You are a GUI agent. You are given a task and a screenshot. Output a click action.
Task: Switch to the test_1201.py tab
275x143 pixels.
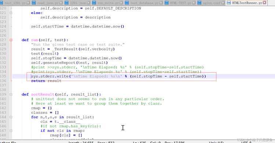click(15, 3)
